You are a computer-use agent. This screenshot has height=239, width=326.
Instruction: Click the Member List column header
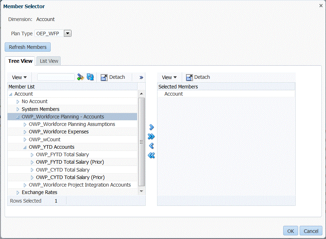[72, 87]
